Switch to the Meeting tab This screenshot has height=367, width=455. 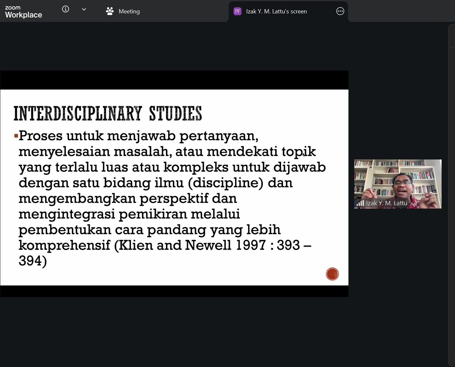click(x=123, y=11)
